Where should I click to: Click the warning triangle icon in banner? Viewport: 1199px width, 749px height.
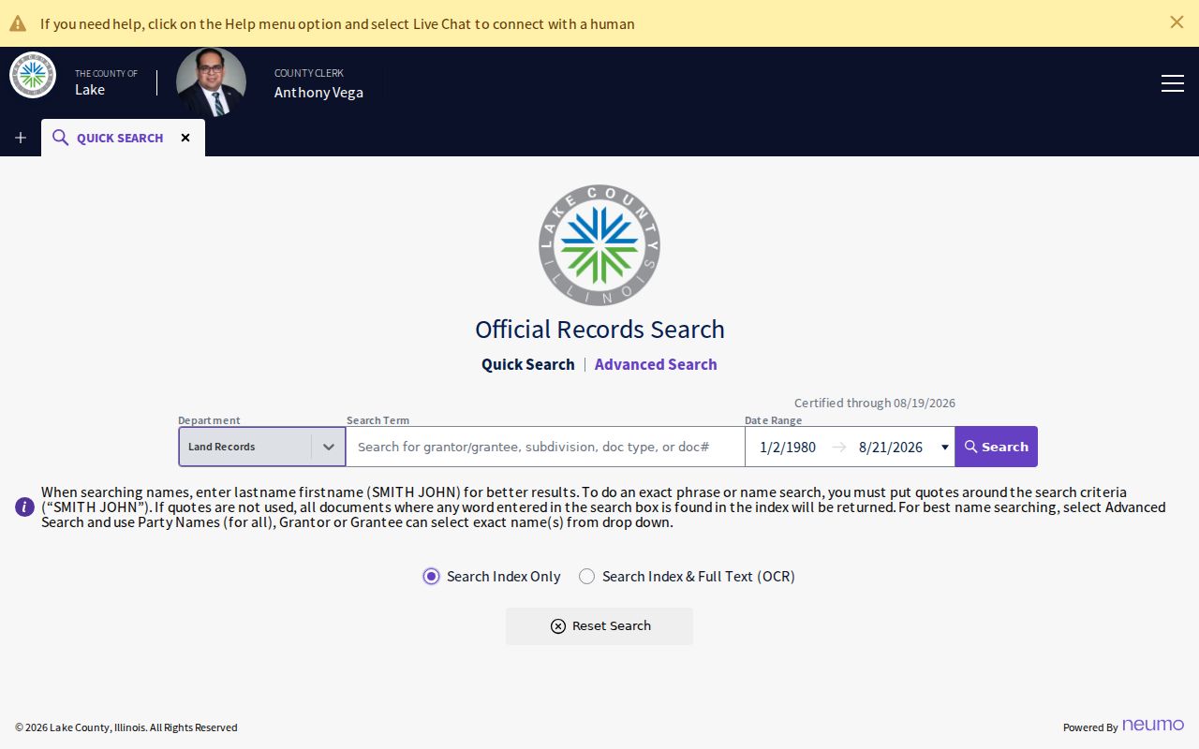coord(18,23)
